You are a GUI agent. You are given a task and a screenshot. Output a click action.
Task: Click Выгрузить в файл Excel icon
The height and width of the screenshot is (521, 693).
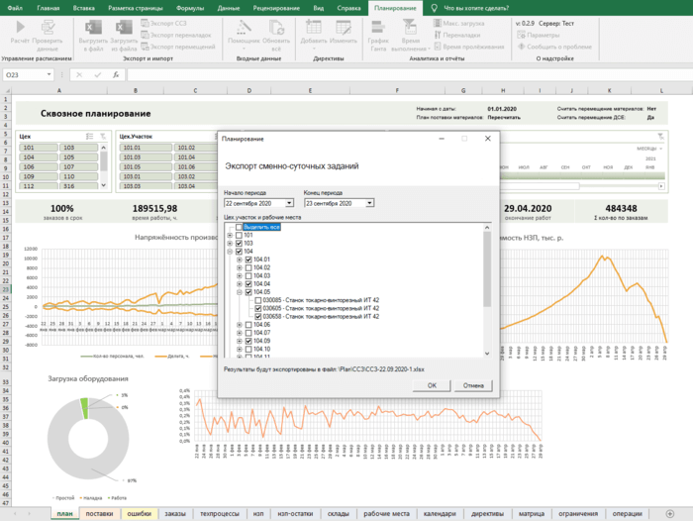[92, 27]
